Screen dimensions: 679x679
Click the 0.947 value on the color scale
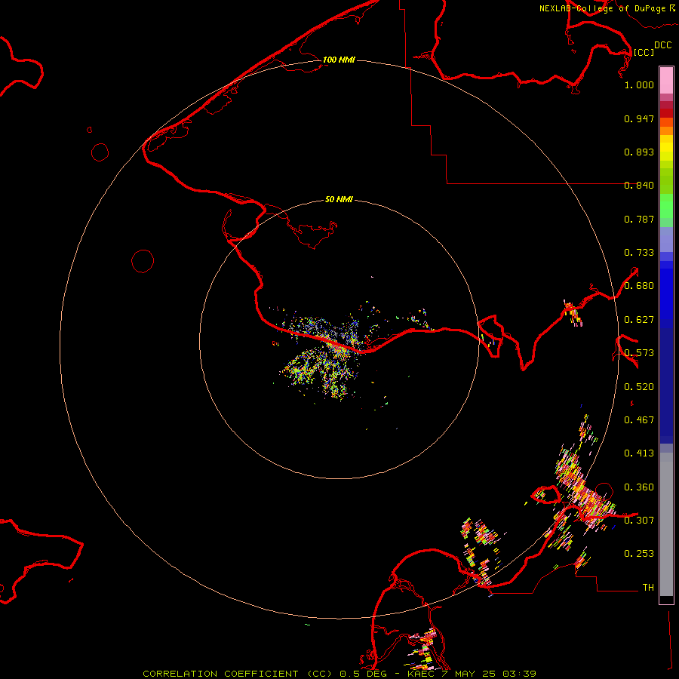tap(639, 118)
